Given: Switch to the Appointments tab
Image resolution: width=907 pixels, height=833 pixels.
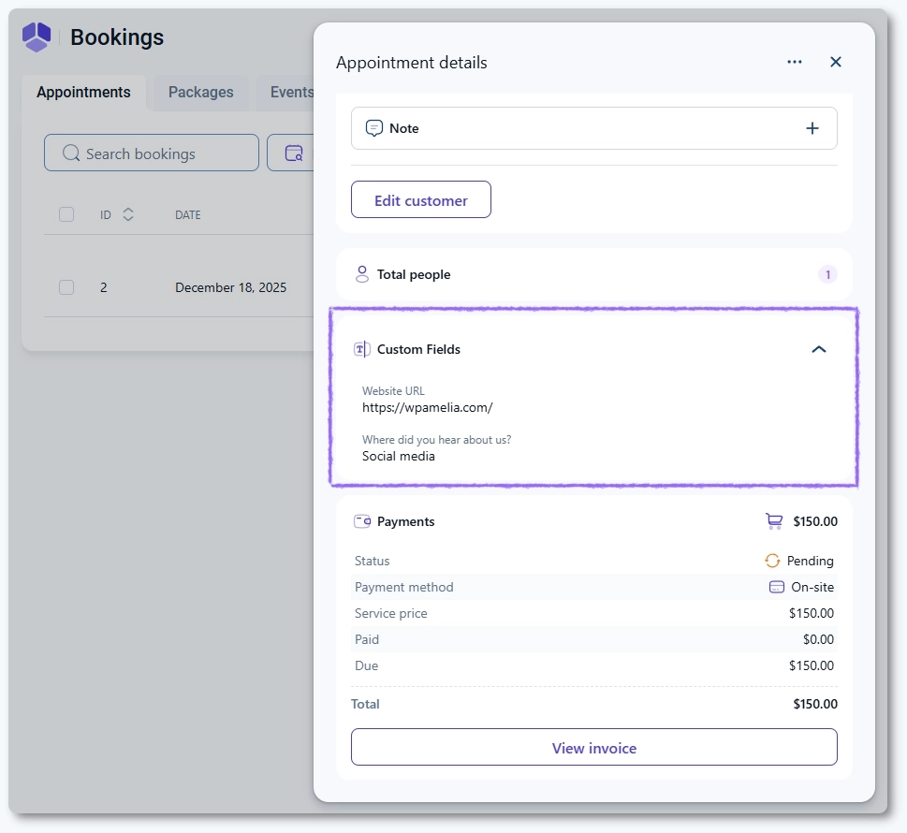Looking at the screenshot, I should (x=83, y=93).
